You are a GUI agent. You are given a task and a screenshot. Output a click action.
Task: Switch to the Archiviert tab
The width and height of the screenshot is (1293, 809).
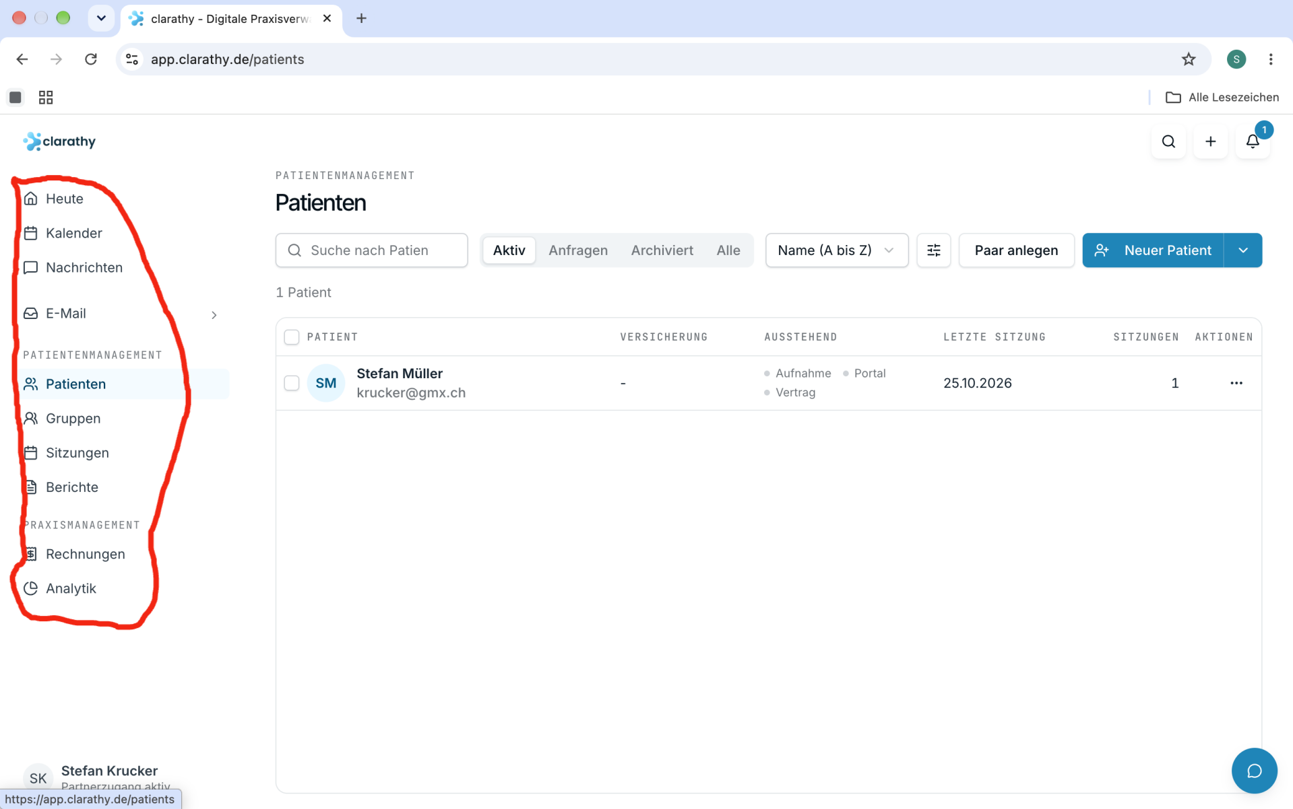pos(662,250)
